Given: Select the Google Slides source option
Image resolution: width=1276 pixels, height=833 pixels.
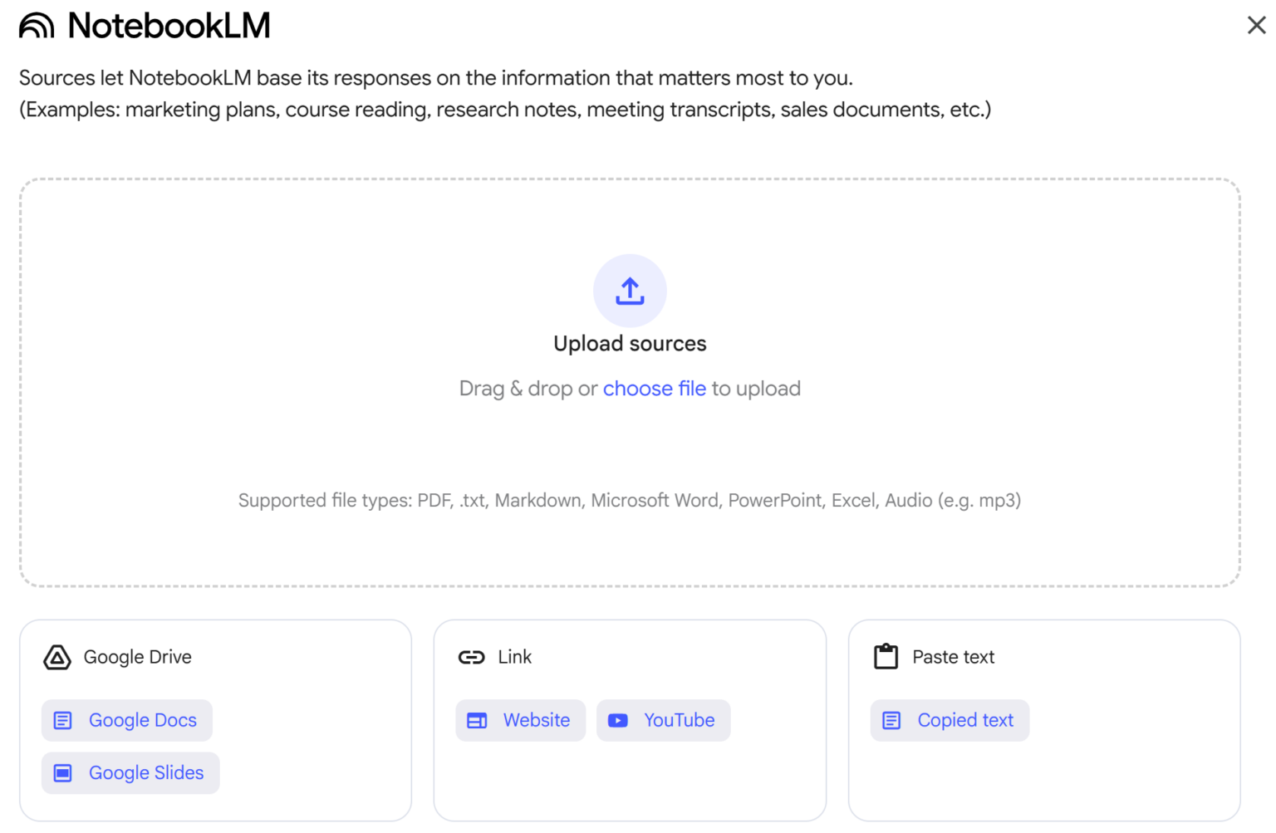Looking at the screenshot, I should (x=130, y=772).
